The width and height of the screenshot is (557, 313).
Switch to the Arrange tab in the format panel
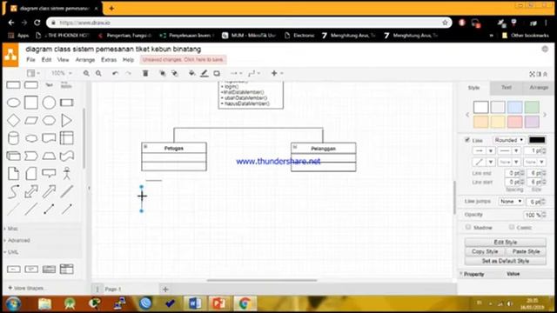coord(539,87)
